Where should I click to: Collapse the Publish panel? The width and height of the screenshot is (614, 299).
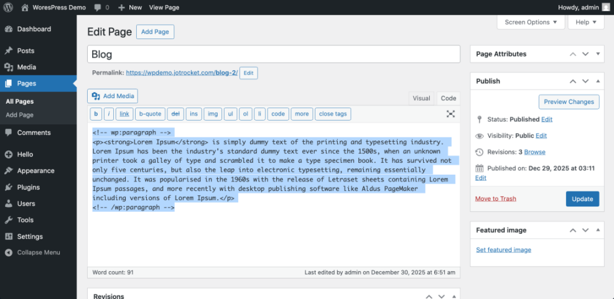coord(598,81)
